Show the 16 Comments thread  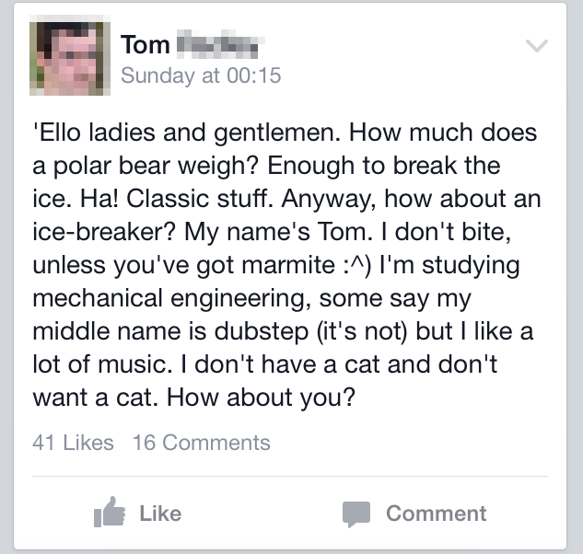point(202,443)
